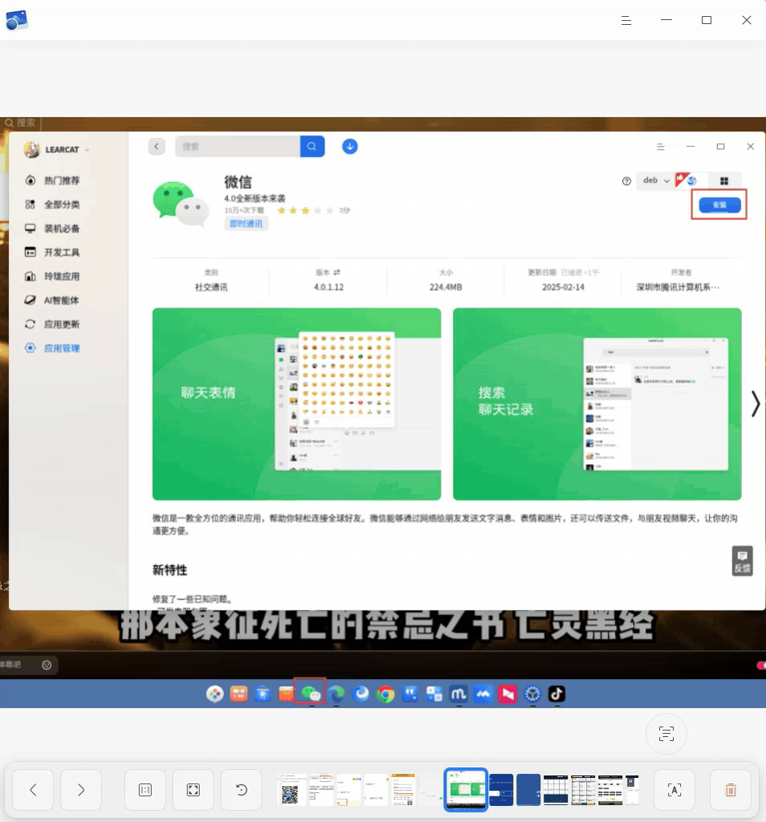Open the launcher icon in the dock
The width and height of the screenshot is (766, 822).
click(x=214, y=694)
